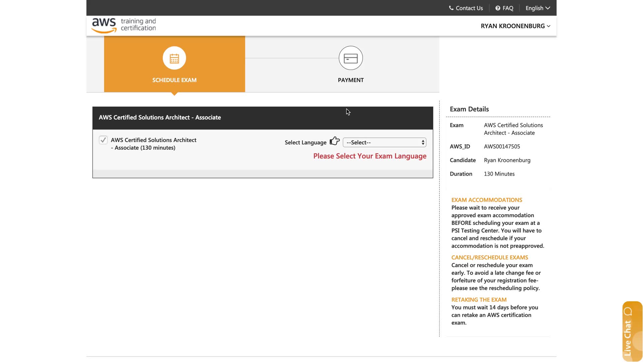Viewport: 643px width, 362px height.
Task: Open the Contact Us link
Action: click(469, 8)
